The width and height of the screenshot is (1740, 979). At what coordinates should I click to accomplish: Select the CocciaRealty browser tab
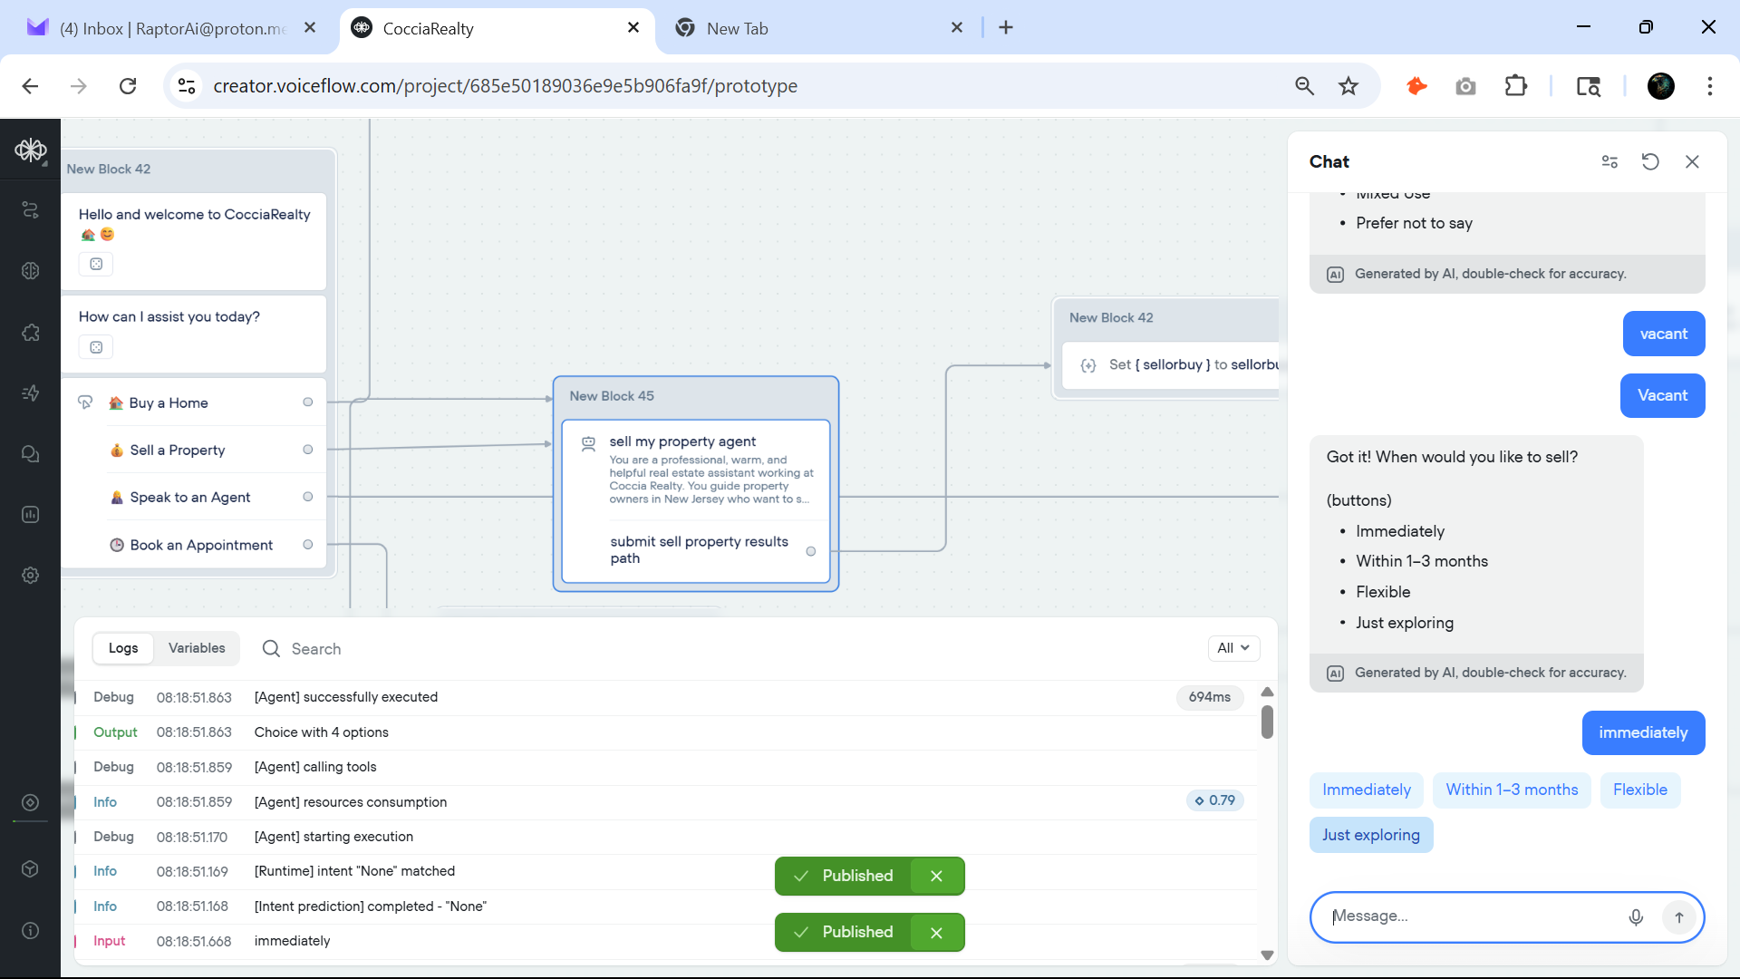tap(497, 28)
